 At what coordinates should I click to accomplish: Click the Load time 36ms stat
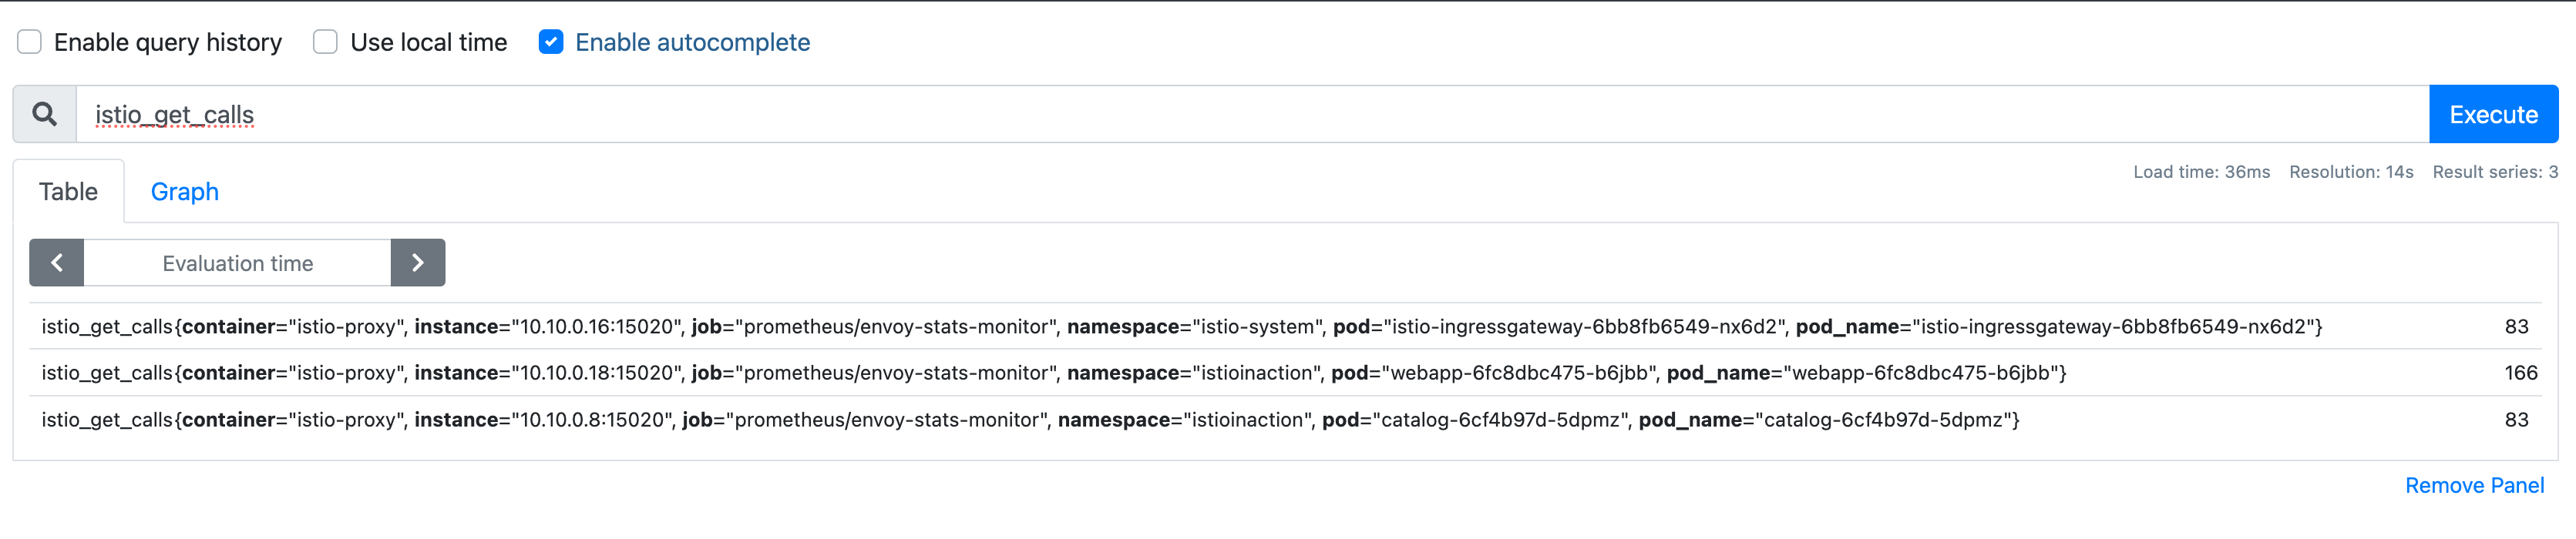coord(2201,172)
